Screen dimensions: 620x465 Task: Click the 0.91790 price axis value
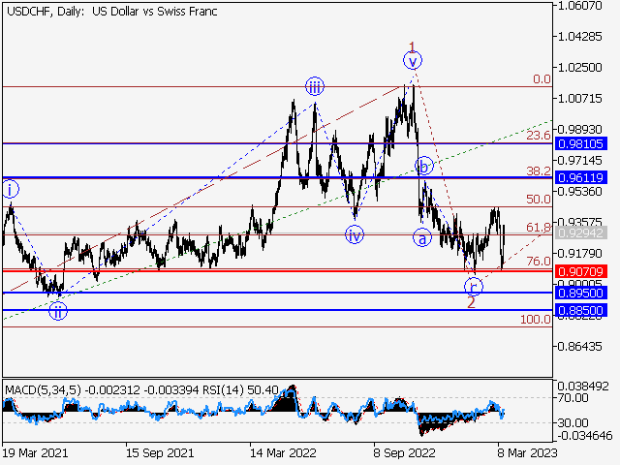pos(579,254)
